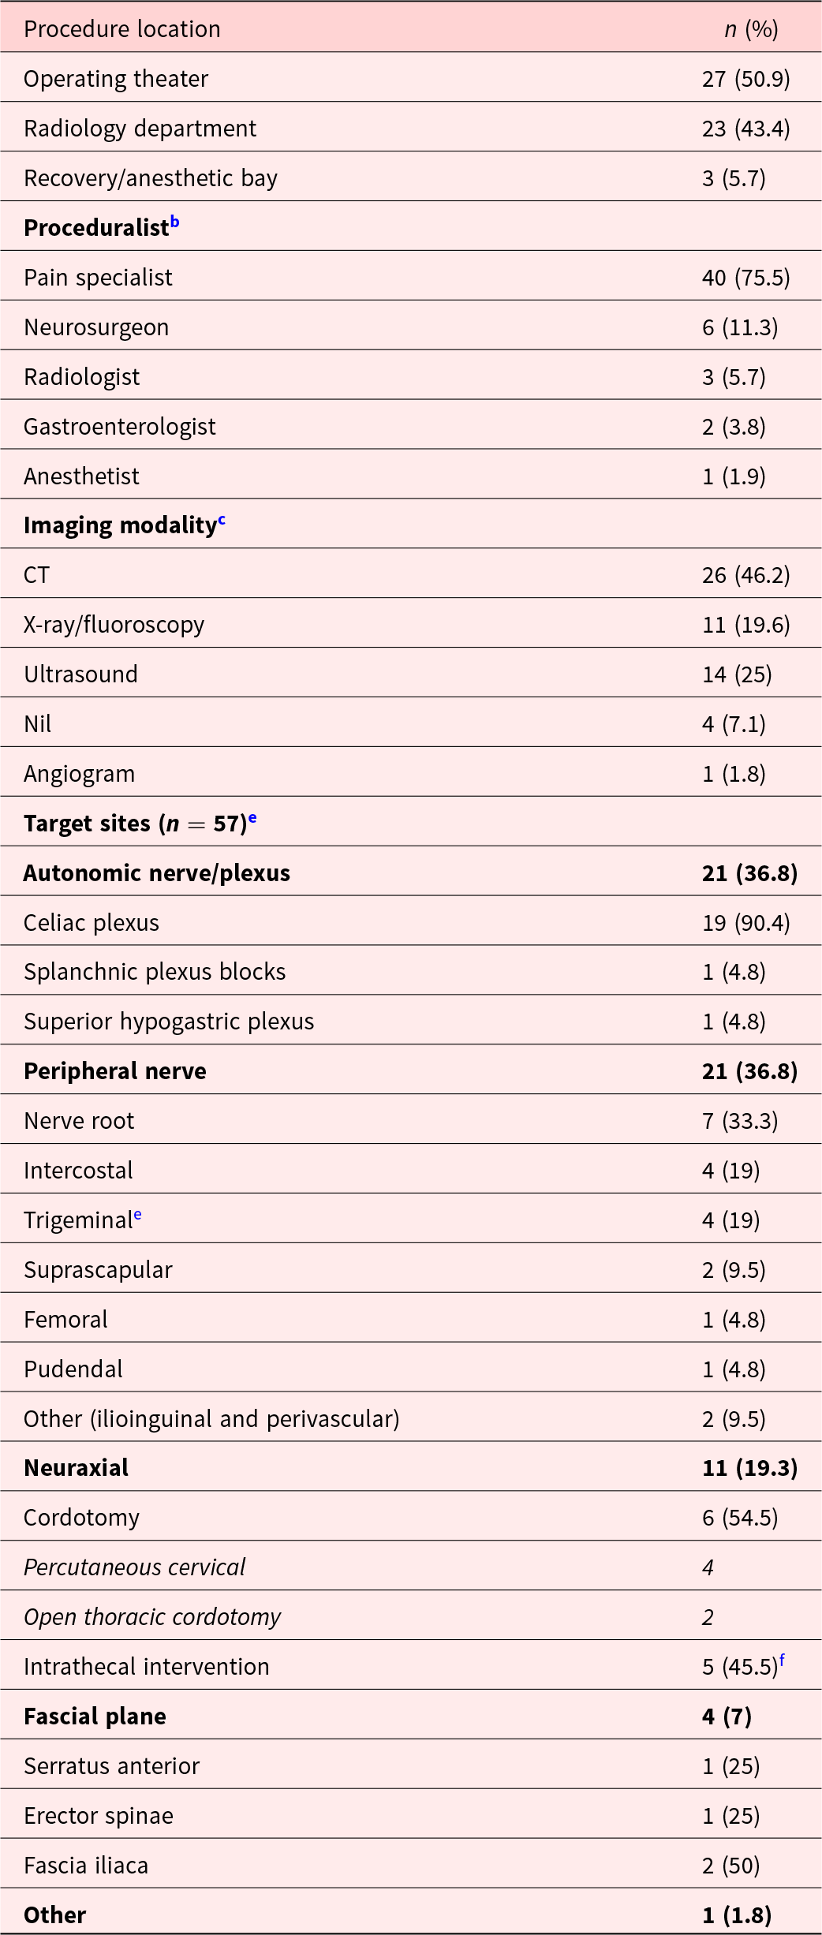Click footnote f after Intrathecal intervention value

(x=782, y=1660)
